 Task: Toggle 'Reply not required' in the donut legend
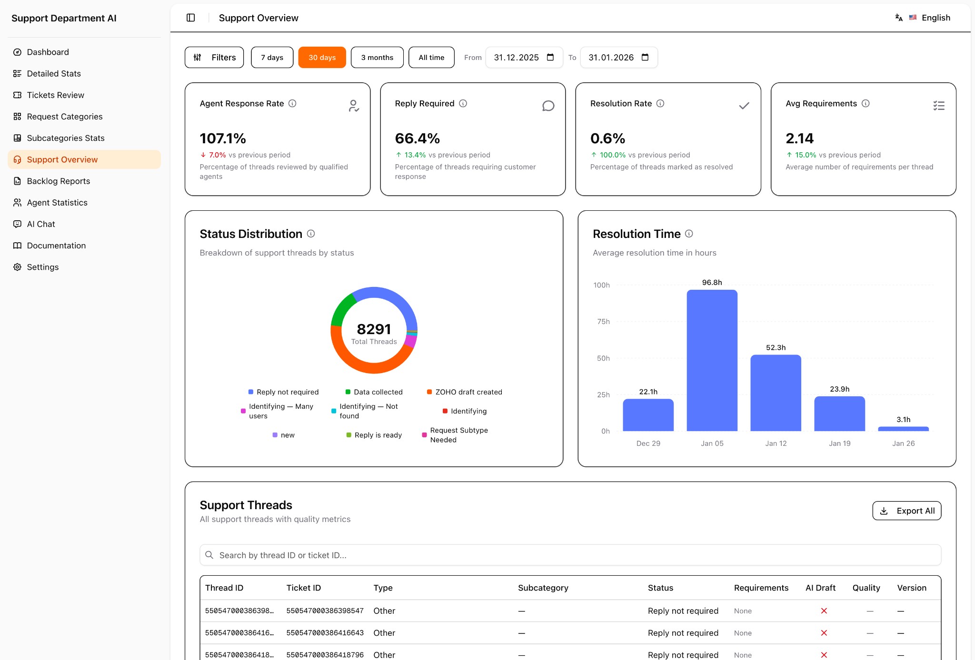[283, 392]
